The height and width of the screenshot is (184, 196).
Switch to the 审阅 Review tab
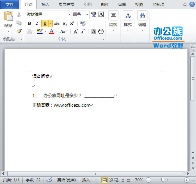[x=122, y=5]
